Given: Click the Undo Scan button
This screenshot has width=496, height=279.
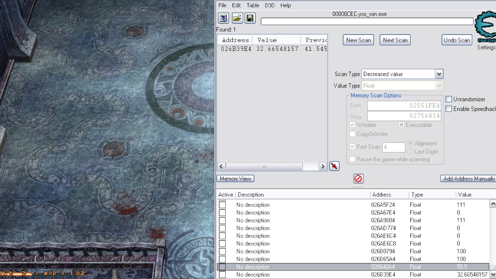Looking at the screenshot, I should [457, 40].
